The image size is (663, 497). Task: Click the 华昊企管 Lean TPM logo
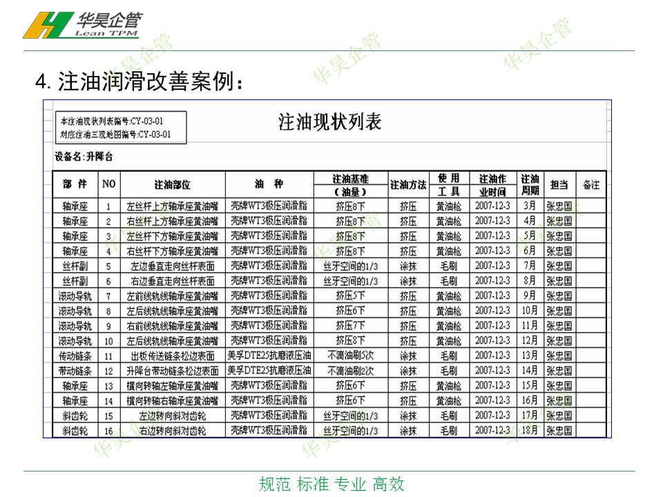click(84, 25)
